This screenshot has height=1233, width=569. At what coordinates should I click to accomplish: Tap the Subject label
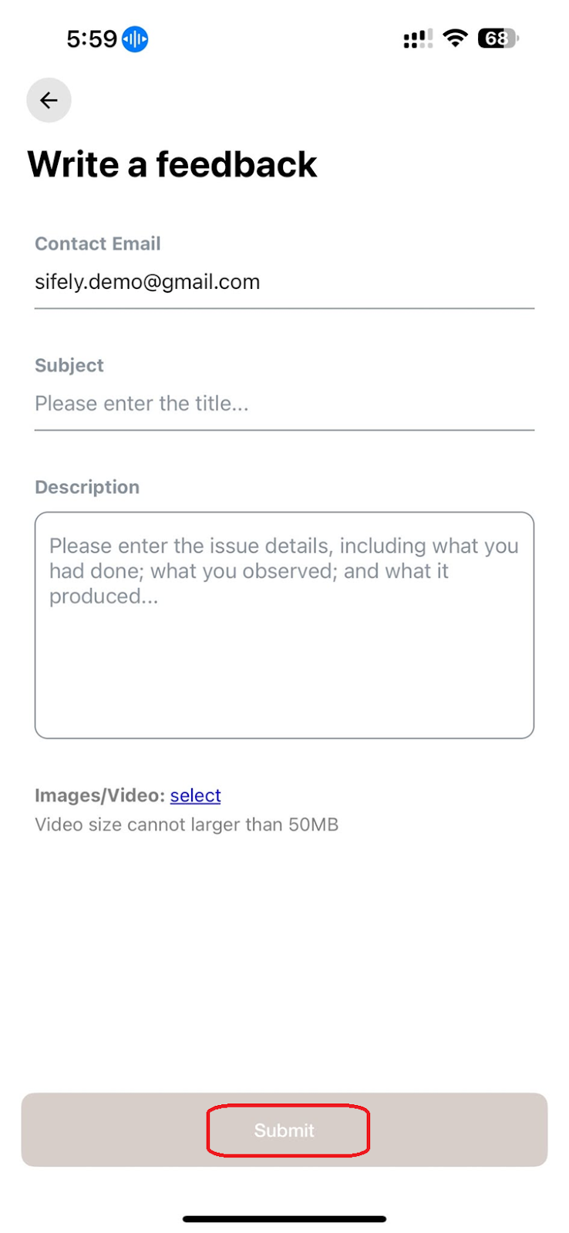(69, 365)
